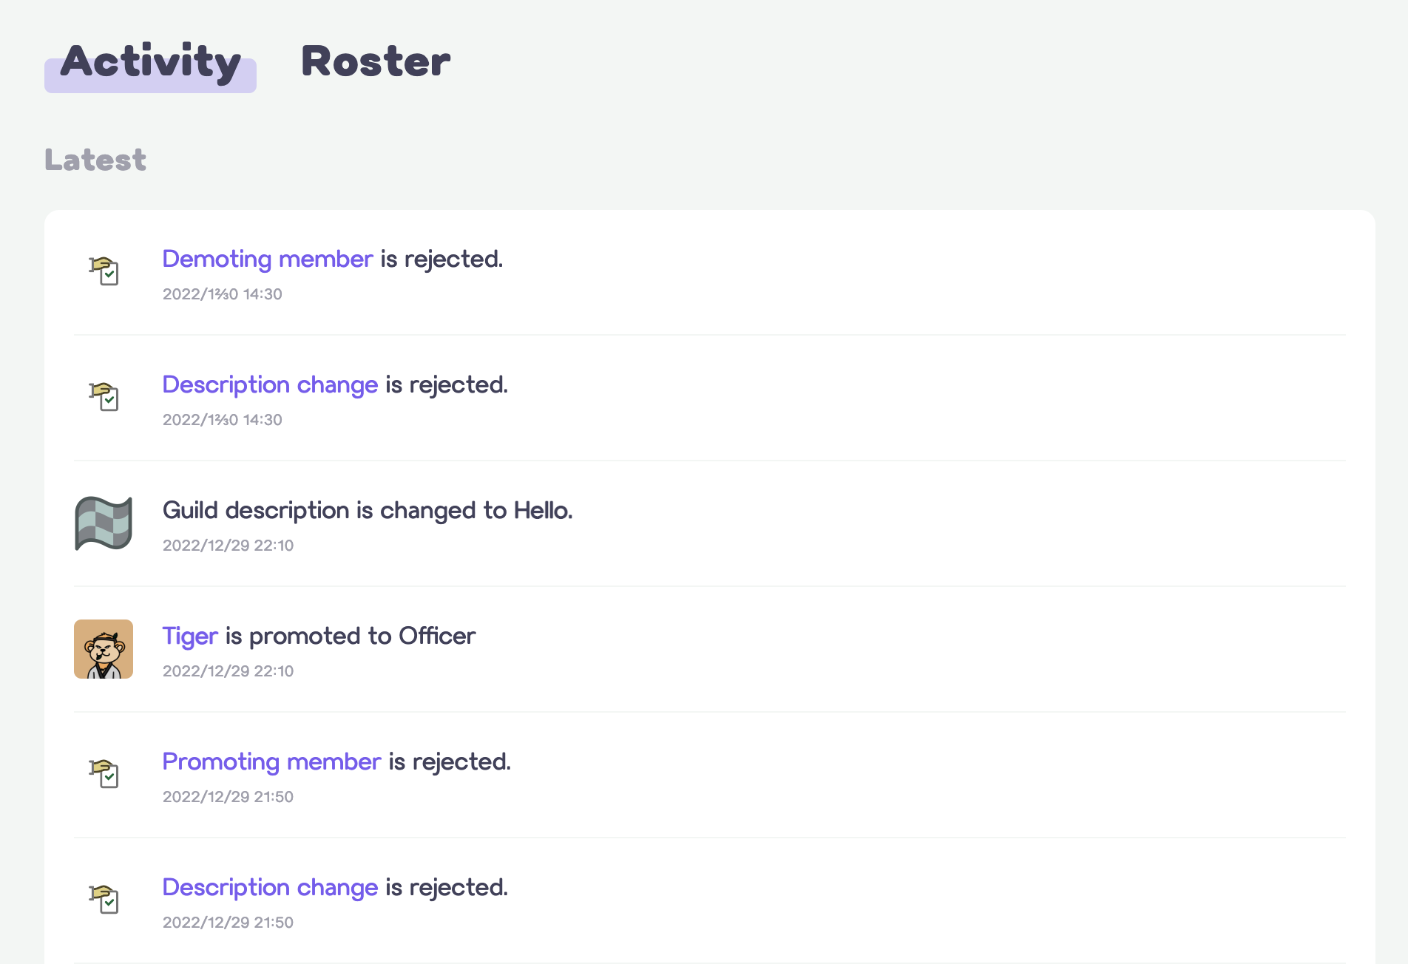Click the checkered flag guild icon
Viewport: 1408px width, 964px height.
coord(104,523)
